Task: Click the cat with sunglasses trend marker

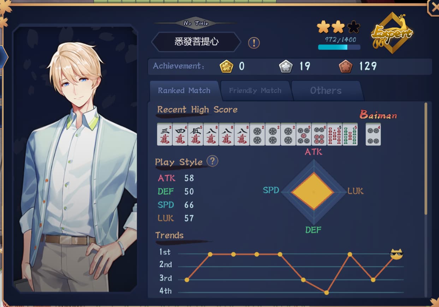Action: click(396, 254)
